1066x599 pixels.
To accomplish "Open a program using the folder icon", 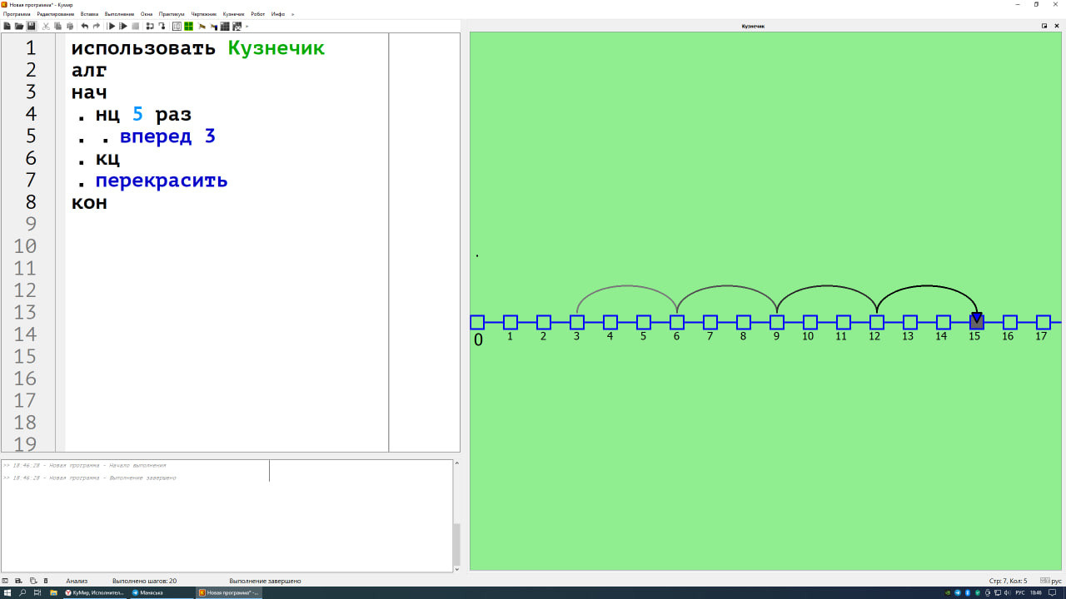I will coord(19,27).
